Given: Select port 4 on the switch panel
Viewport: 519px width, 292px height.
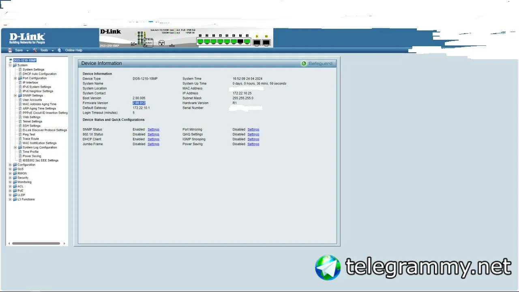Looking at the screenshot, I should [220, 41].
